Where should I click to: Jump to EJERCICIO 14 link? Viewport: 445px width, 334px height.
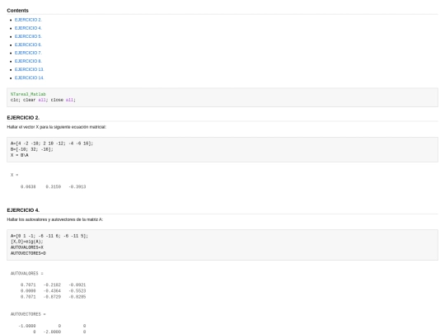tap(29, 78)
